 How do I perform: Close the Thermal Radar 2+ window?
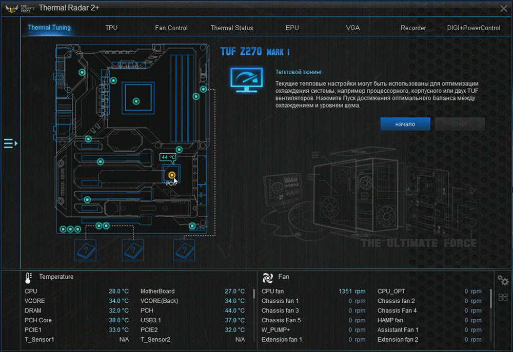[504, 9]
